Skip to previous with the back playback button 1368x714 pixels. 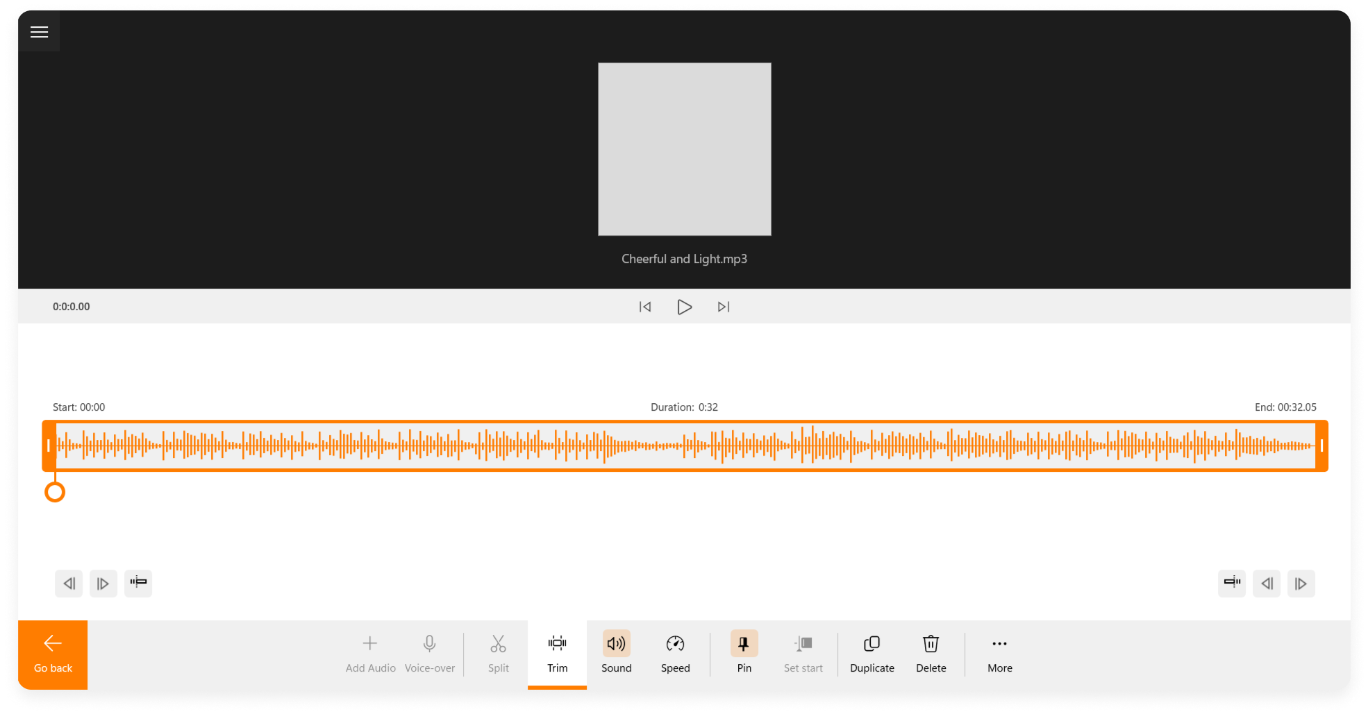coord(645,307)
